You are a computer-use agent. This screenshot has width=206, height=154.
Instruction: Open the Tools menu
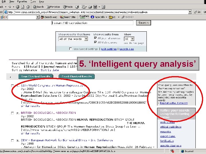33,1
